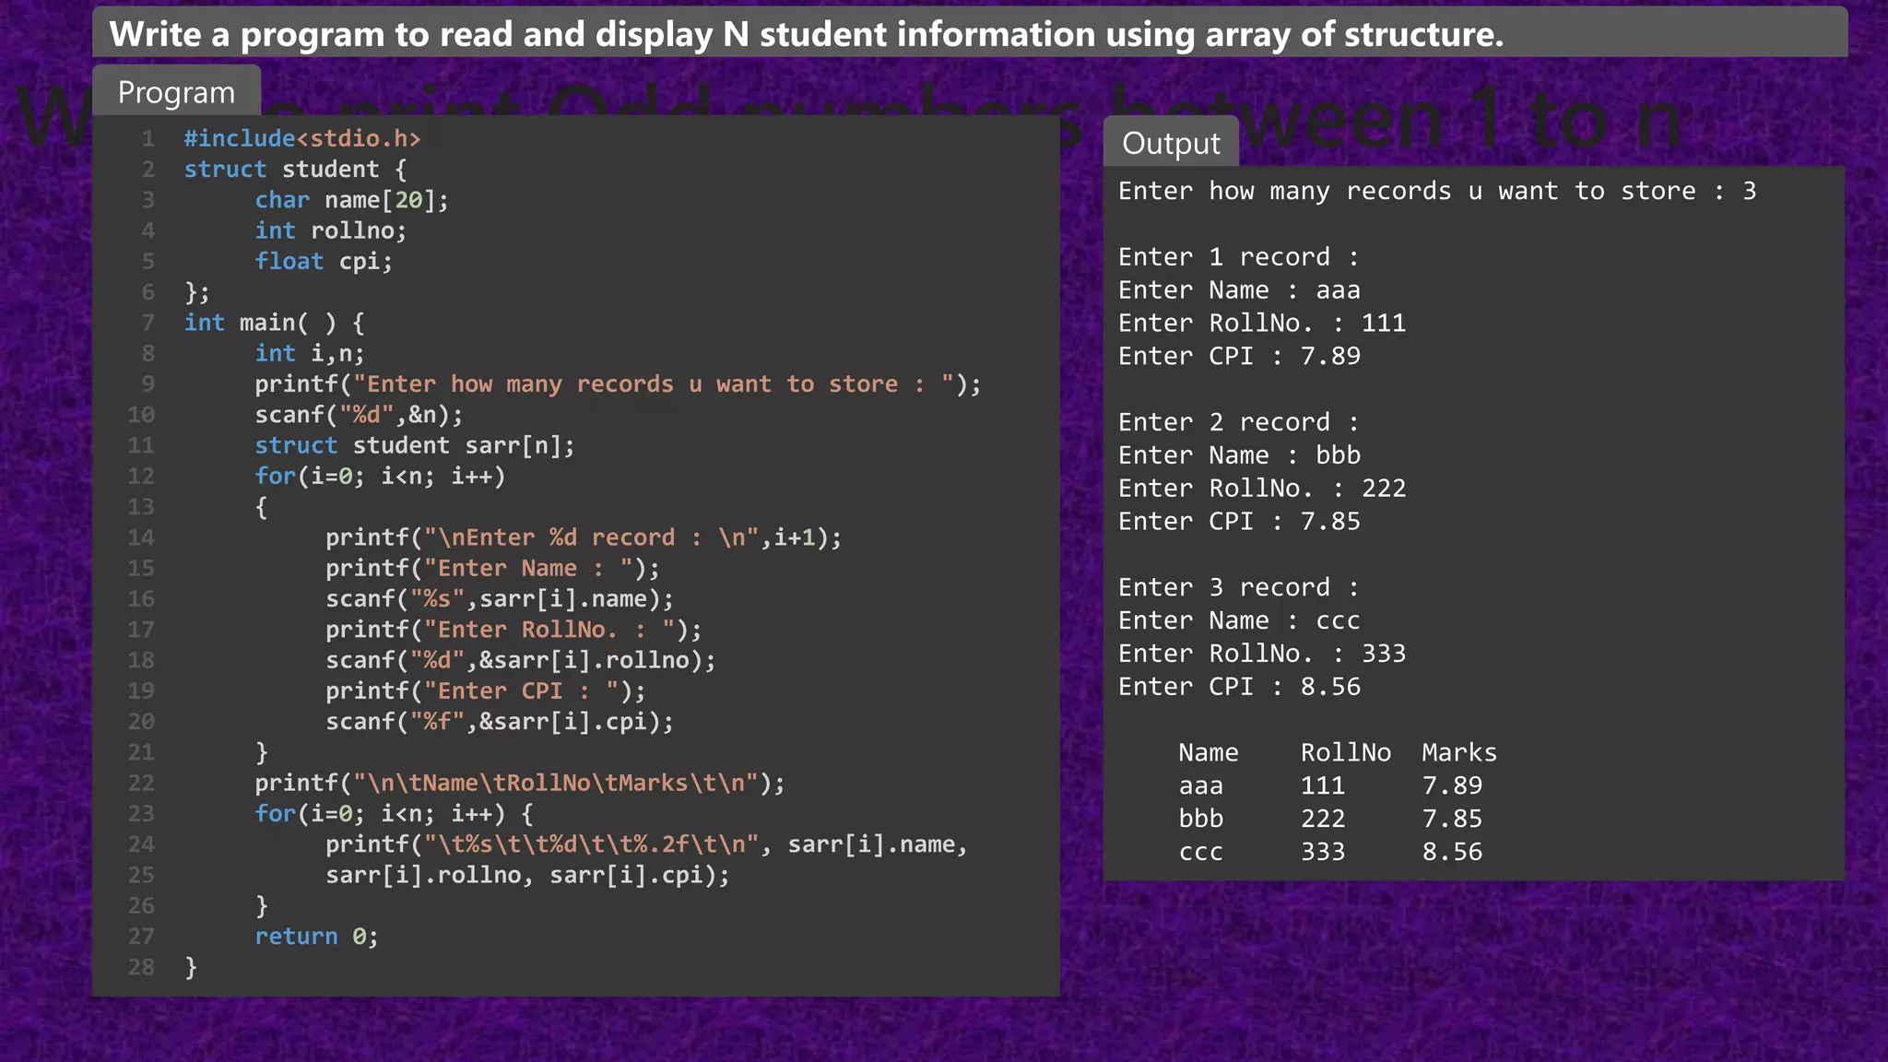Click output 'Enter Name : bbb'
This screenshot has width=1888, height=1062.
point(1239,454)
